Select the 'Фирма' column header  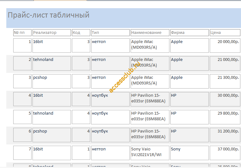[190, 33]
